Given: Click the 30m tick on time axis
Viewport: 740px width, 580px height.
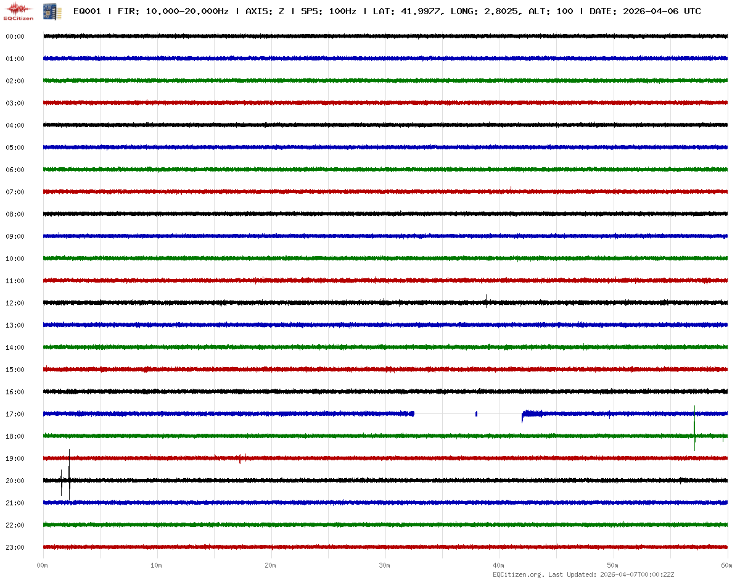Looking at the screenshot, I should point(384,565).
